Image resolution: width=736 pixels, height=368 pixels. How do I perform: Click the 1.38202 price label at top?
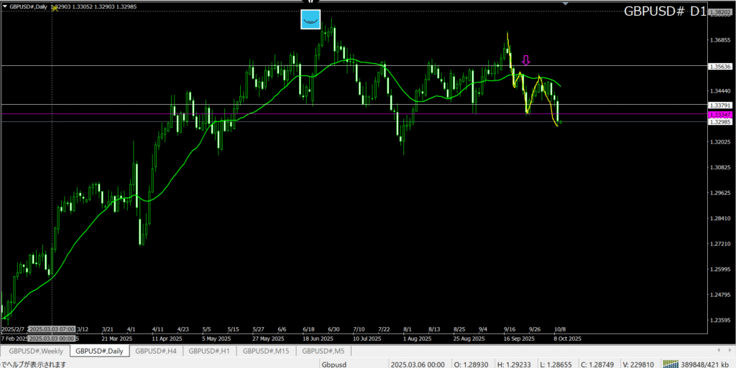point(719,12)
